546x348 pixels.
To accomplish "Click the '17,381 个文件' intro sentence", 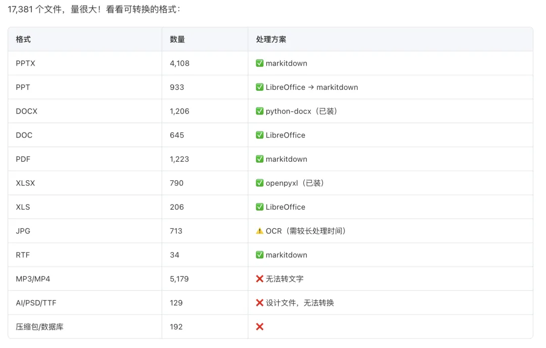I will 94,10.
